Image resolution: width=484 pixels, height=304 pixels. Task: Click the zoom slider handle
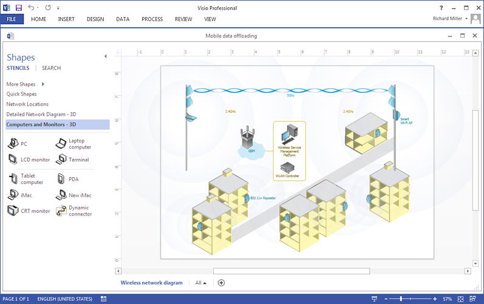tap(401, 299)
